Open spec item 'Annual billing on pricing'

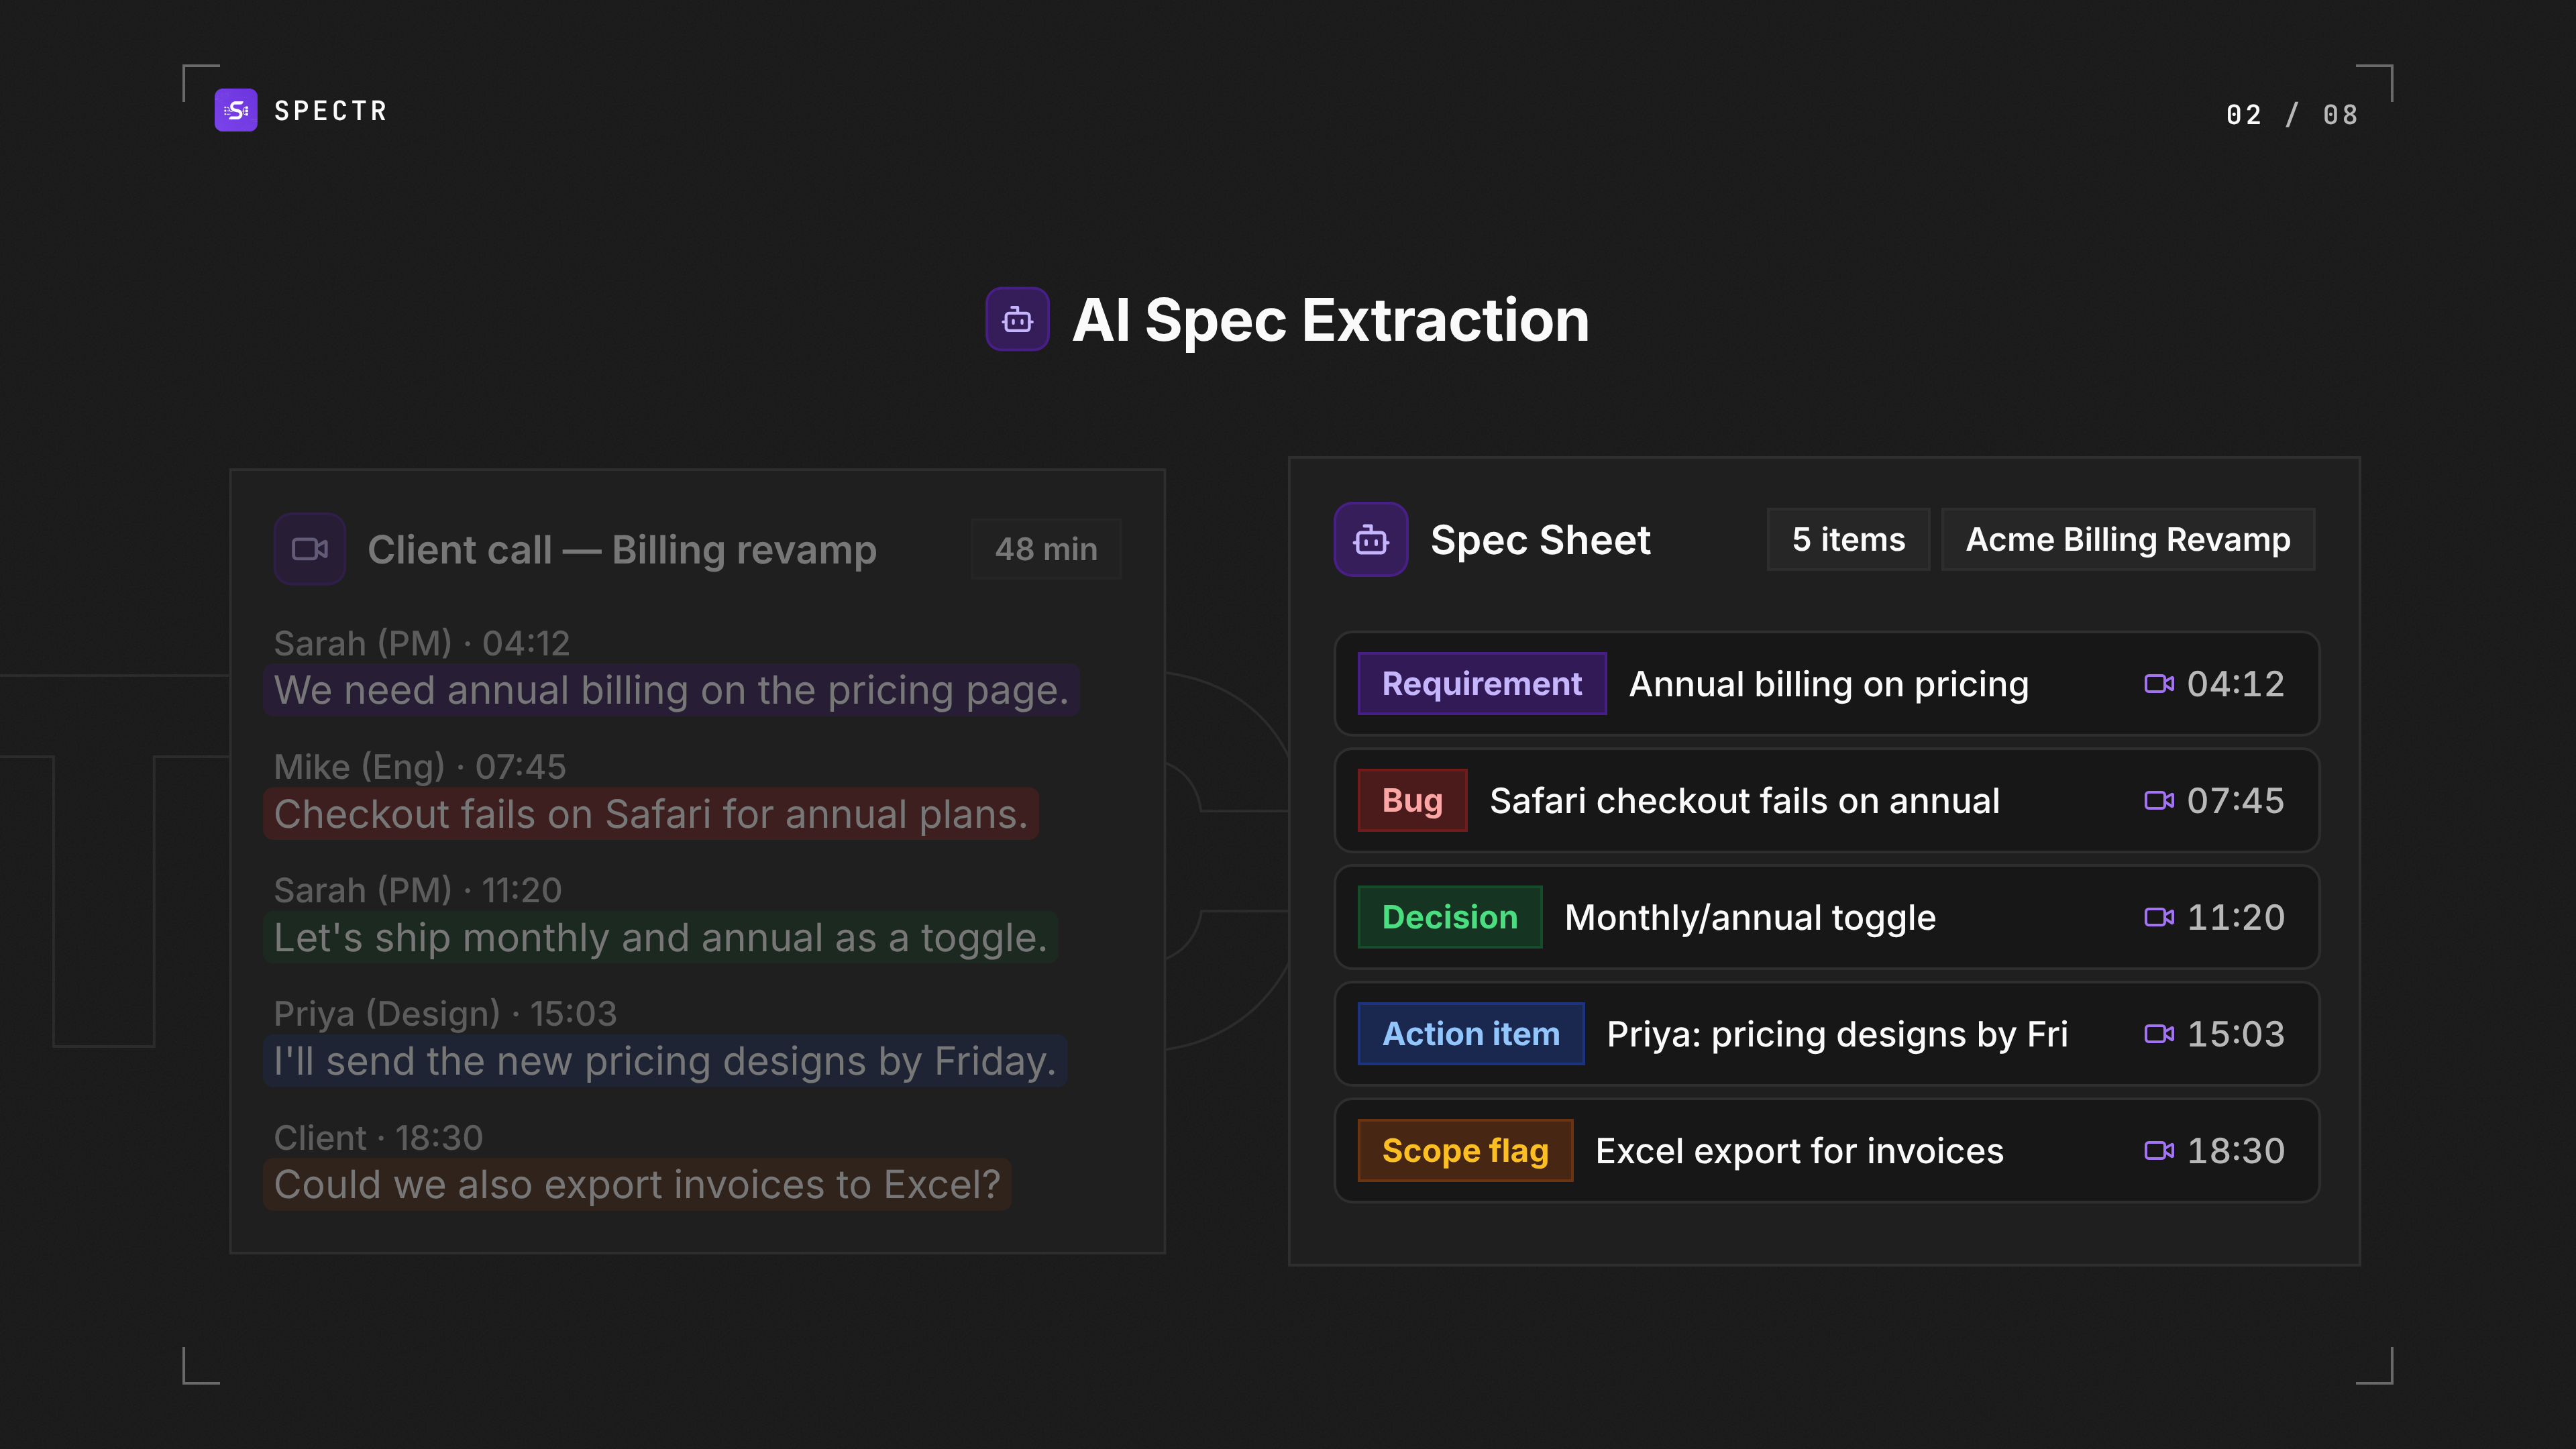point(1827,684)
